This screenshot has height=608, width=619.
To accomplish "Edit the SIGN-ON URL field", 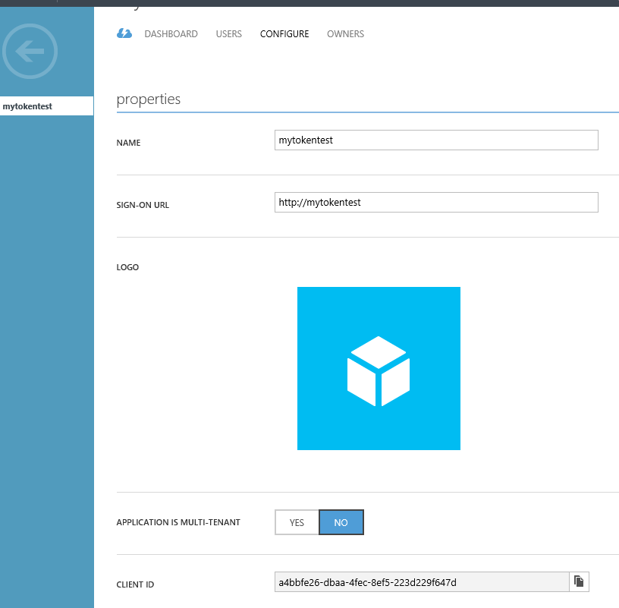I will click(x=435, y=202).
